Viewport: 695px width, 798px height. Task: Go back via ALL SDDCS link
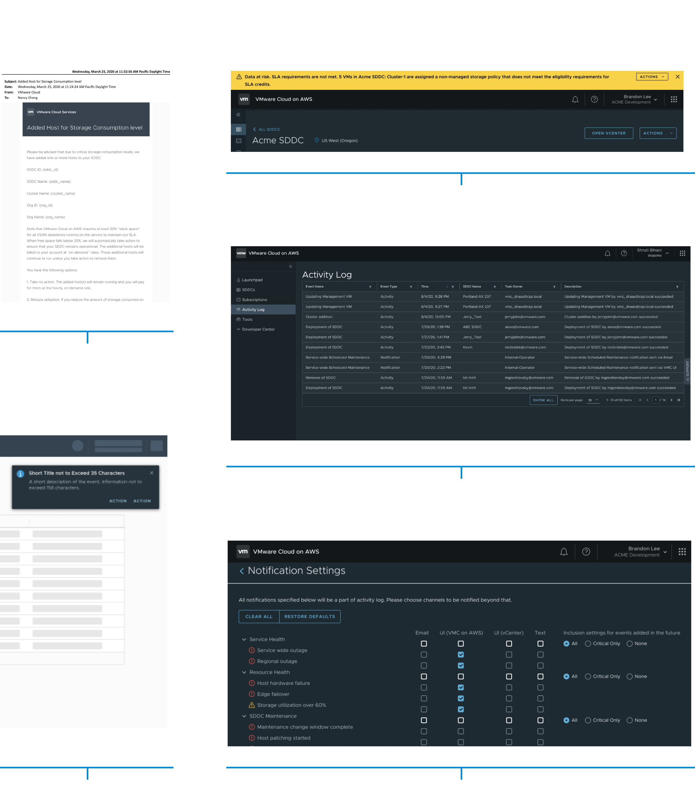click(x=266, y=129)
